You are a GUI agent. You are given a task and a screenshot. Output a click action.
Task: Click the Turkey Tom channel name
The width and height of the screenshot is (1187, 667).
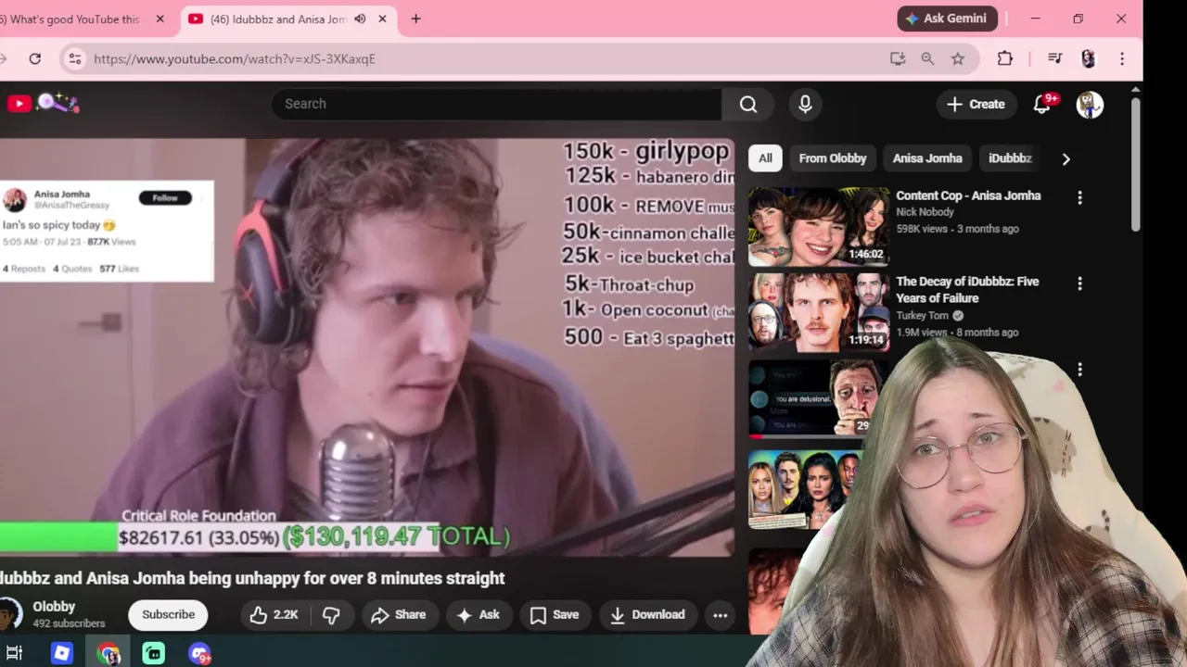click(x=922, y=315)
